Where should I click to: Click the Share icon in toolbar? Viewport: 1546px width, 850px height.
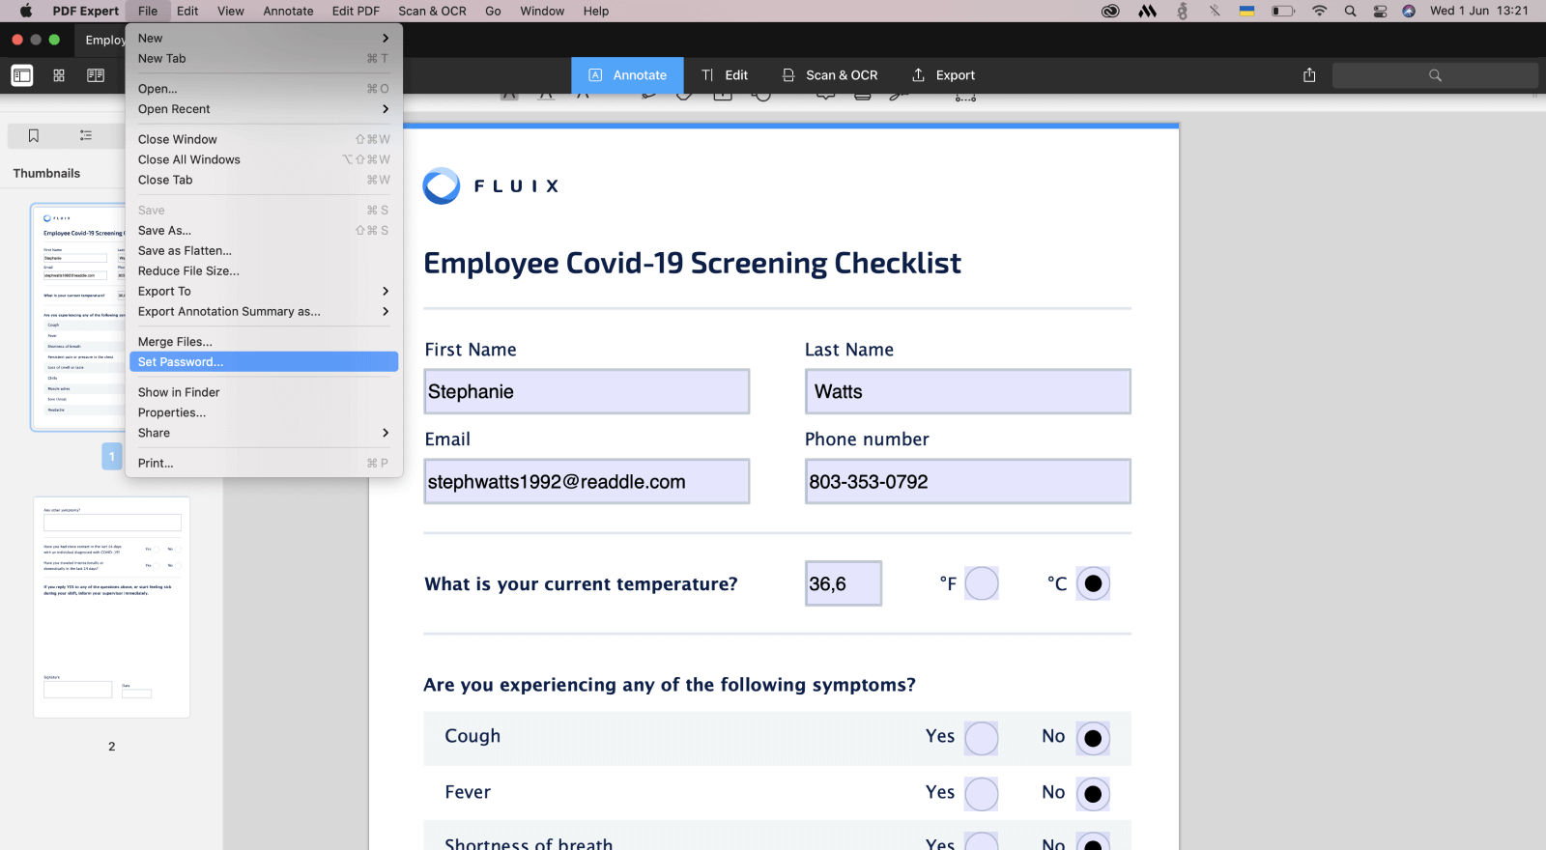(1309, 75)
